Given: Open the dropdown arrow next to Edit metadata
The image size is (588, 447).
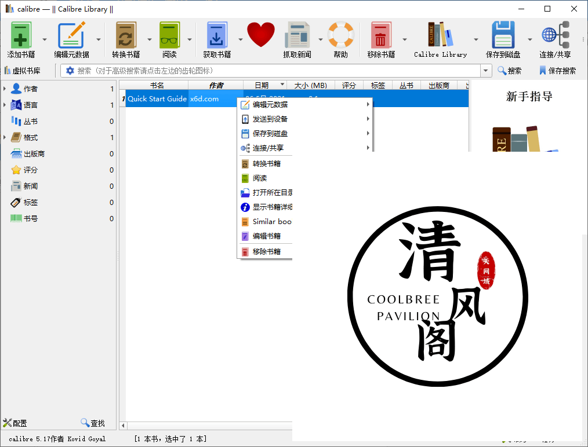Looking at the screenshot, I should click(99, 39).
